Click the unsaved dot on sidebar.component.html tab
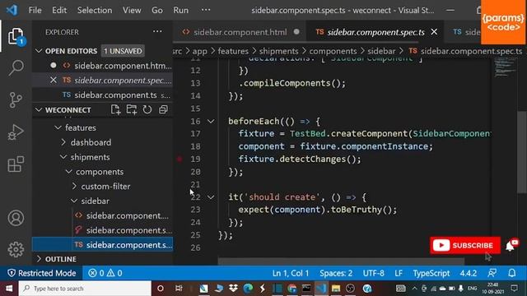527x296 pixels. tap(296, 32)
